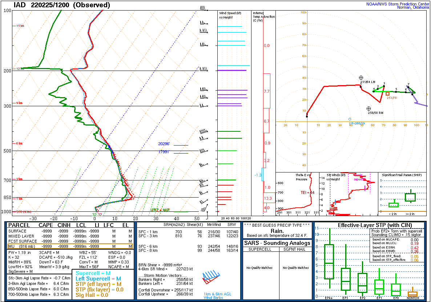Click 'Effective-Layer STP (with CIN)' heading

375,225
